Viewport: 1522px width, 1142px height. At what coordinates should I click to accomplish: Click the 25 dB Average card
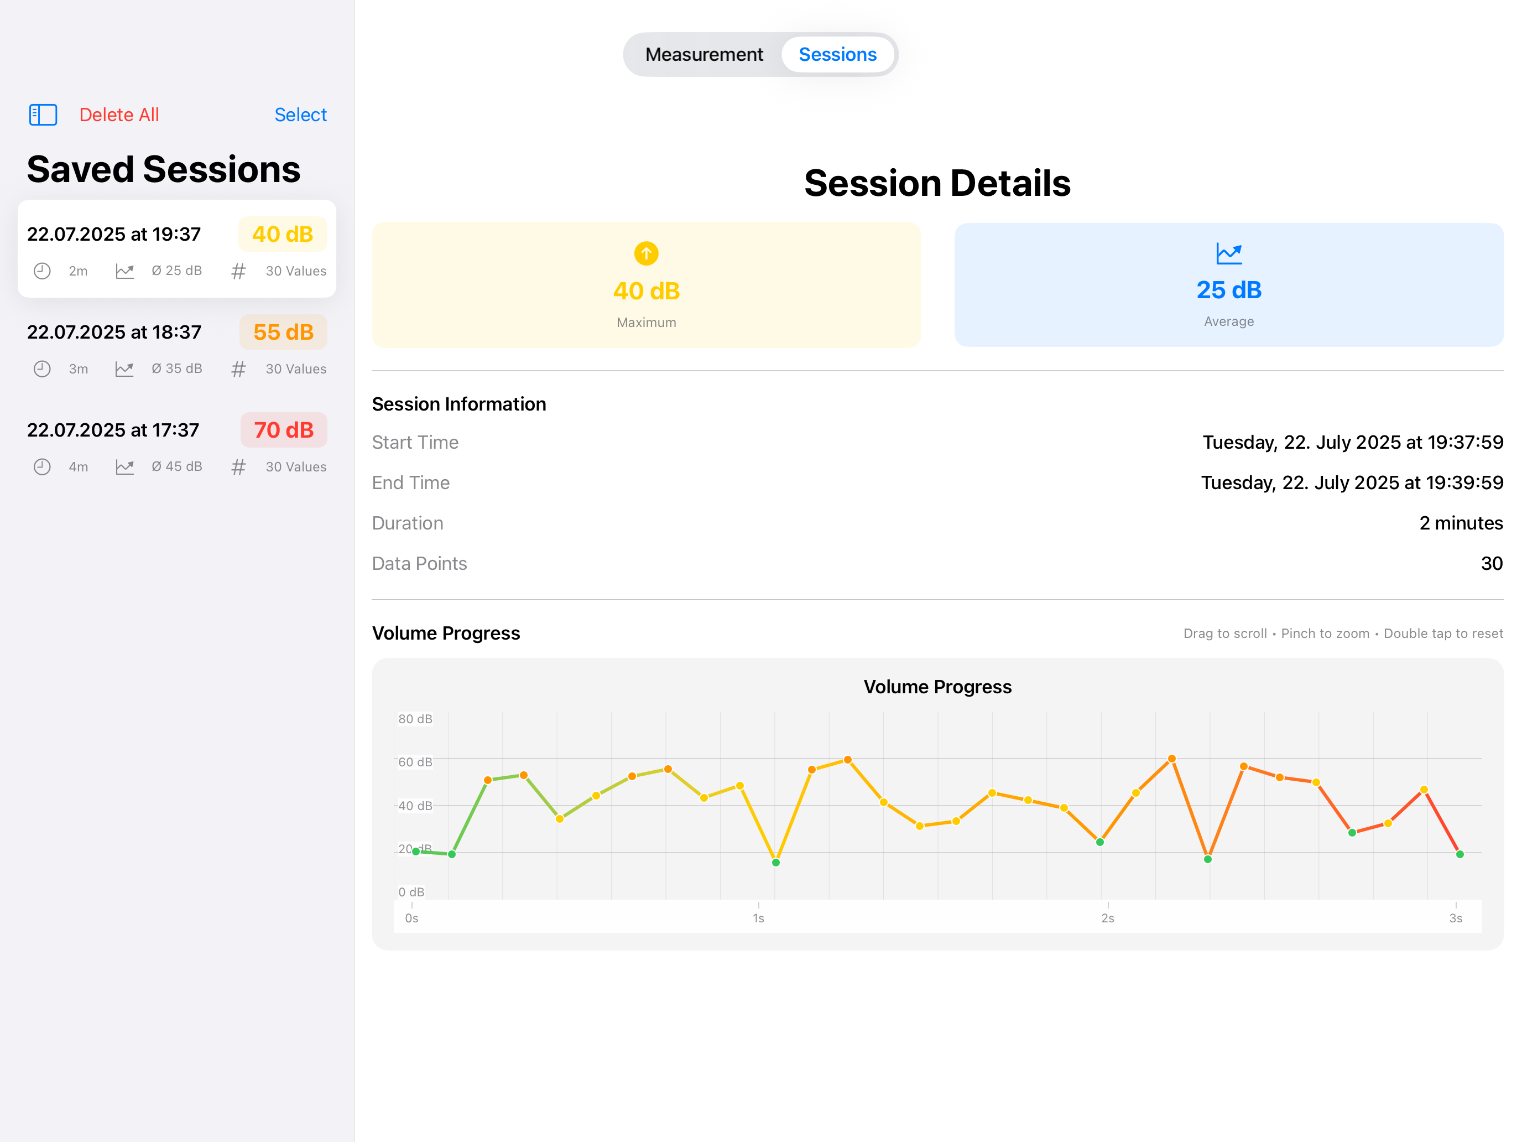pyautogui.click(x=1229, y=284)
